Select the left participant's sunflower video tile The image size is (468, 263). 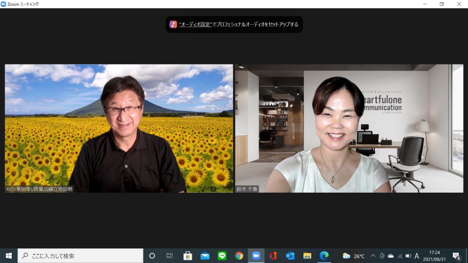pyautogui.click(x=119, y=128)
